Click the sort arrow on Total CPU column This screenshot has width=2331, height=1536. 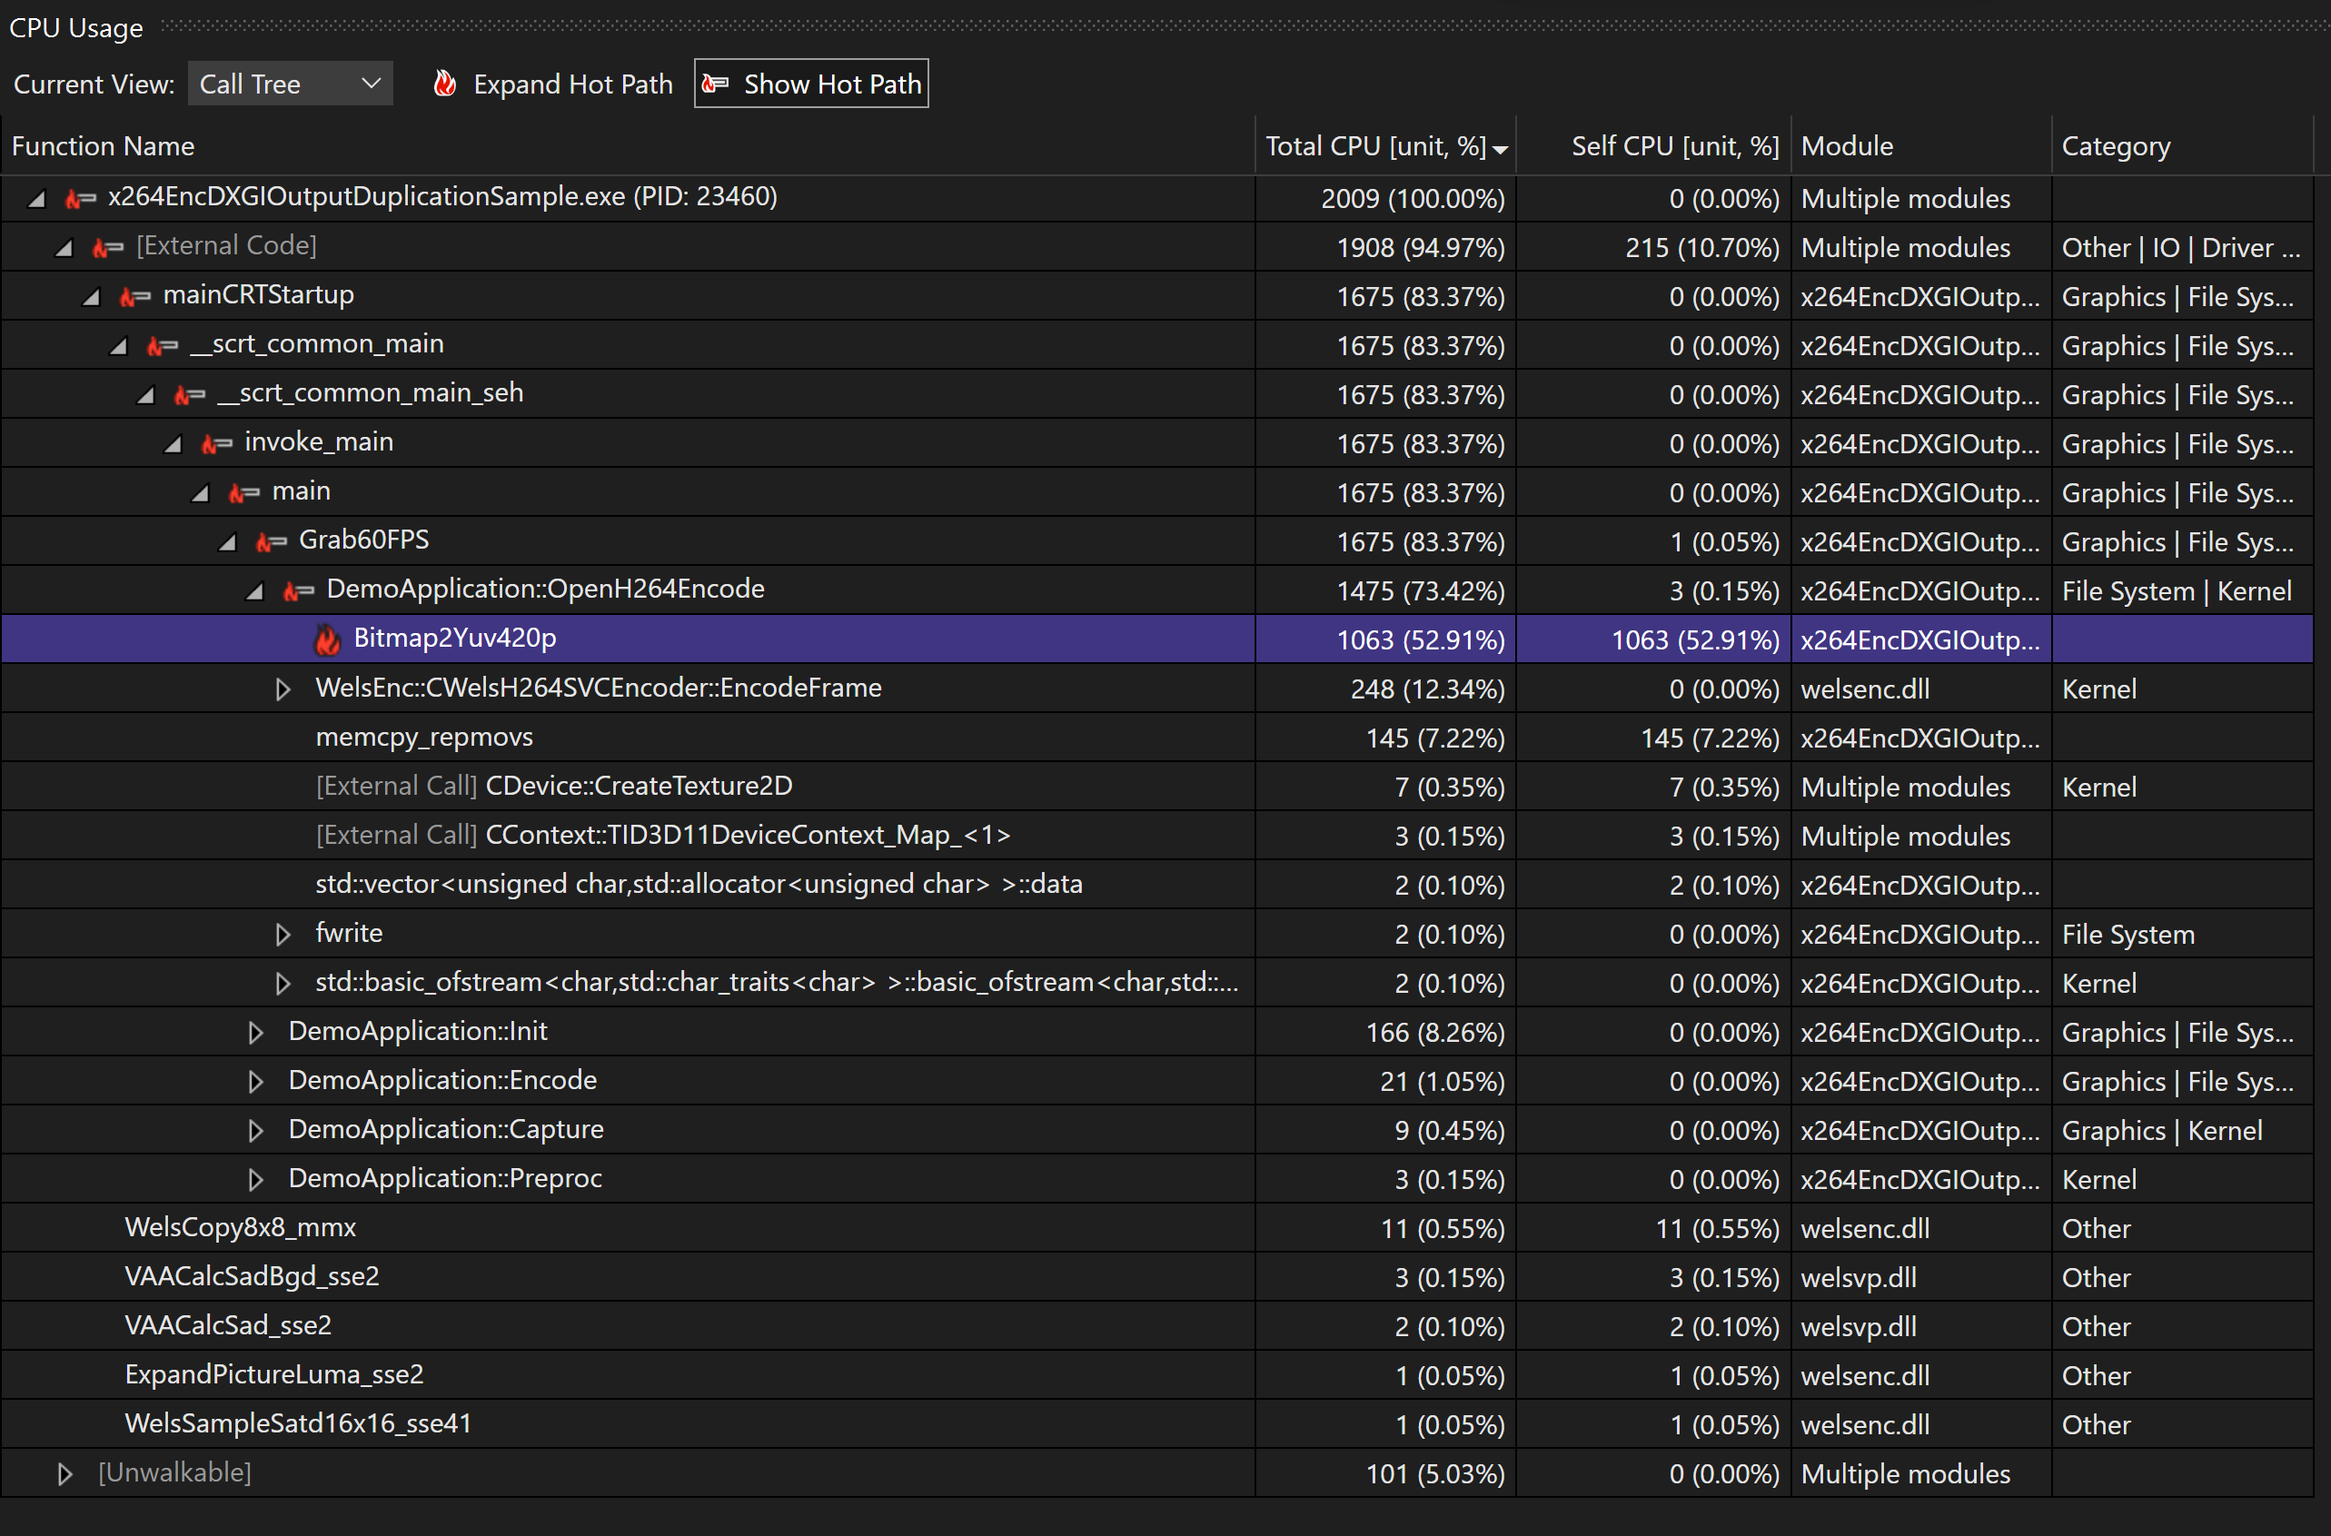pos(1501,148)
